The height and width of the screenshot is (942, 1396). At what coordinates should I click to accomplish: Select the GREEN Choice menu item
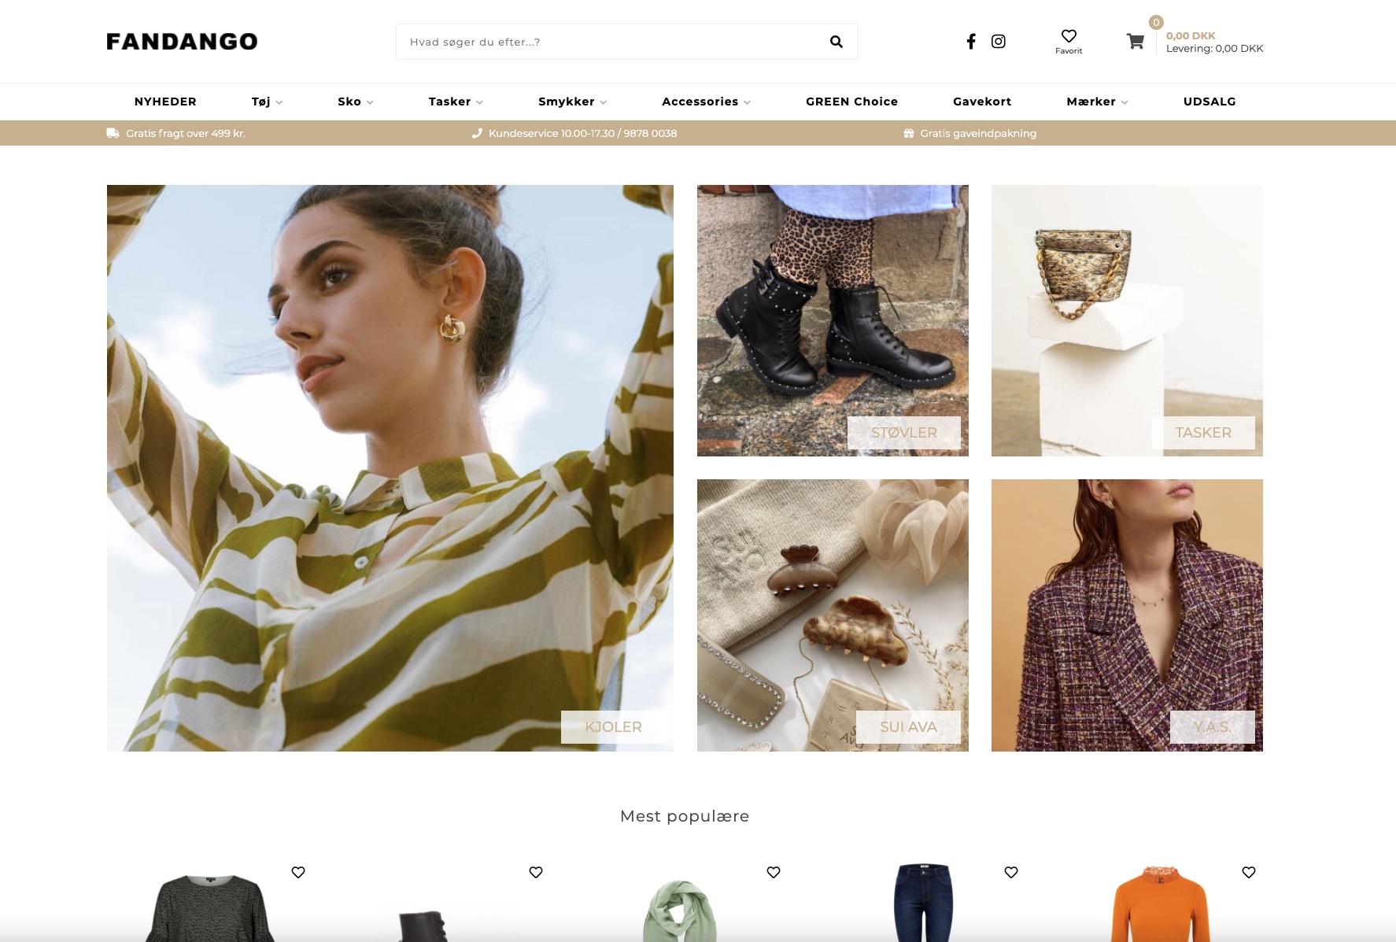851,102
